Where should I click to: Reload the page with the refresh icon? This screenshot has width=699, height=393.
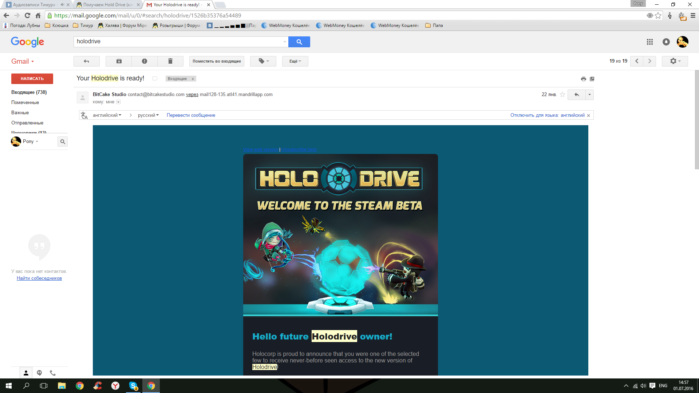pos(27,15)
